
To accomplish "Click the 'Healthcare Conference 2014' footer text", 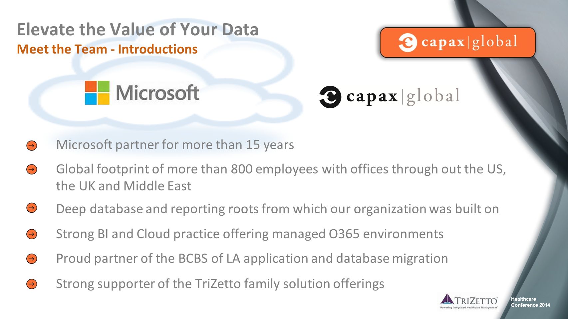I will (530, 302).
